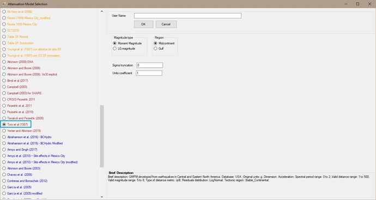Select Abrahamson et al. (2016) - BCHydro

tap(27, 137)
